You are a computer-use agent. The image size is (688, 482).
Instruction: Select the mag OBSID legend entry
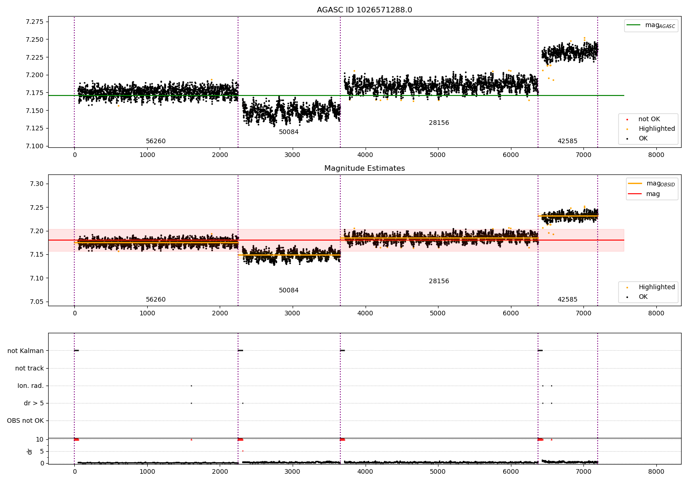651,184
